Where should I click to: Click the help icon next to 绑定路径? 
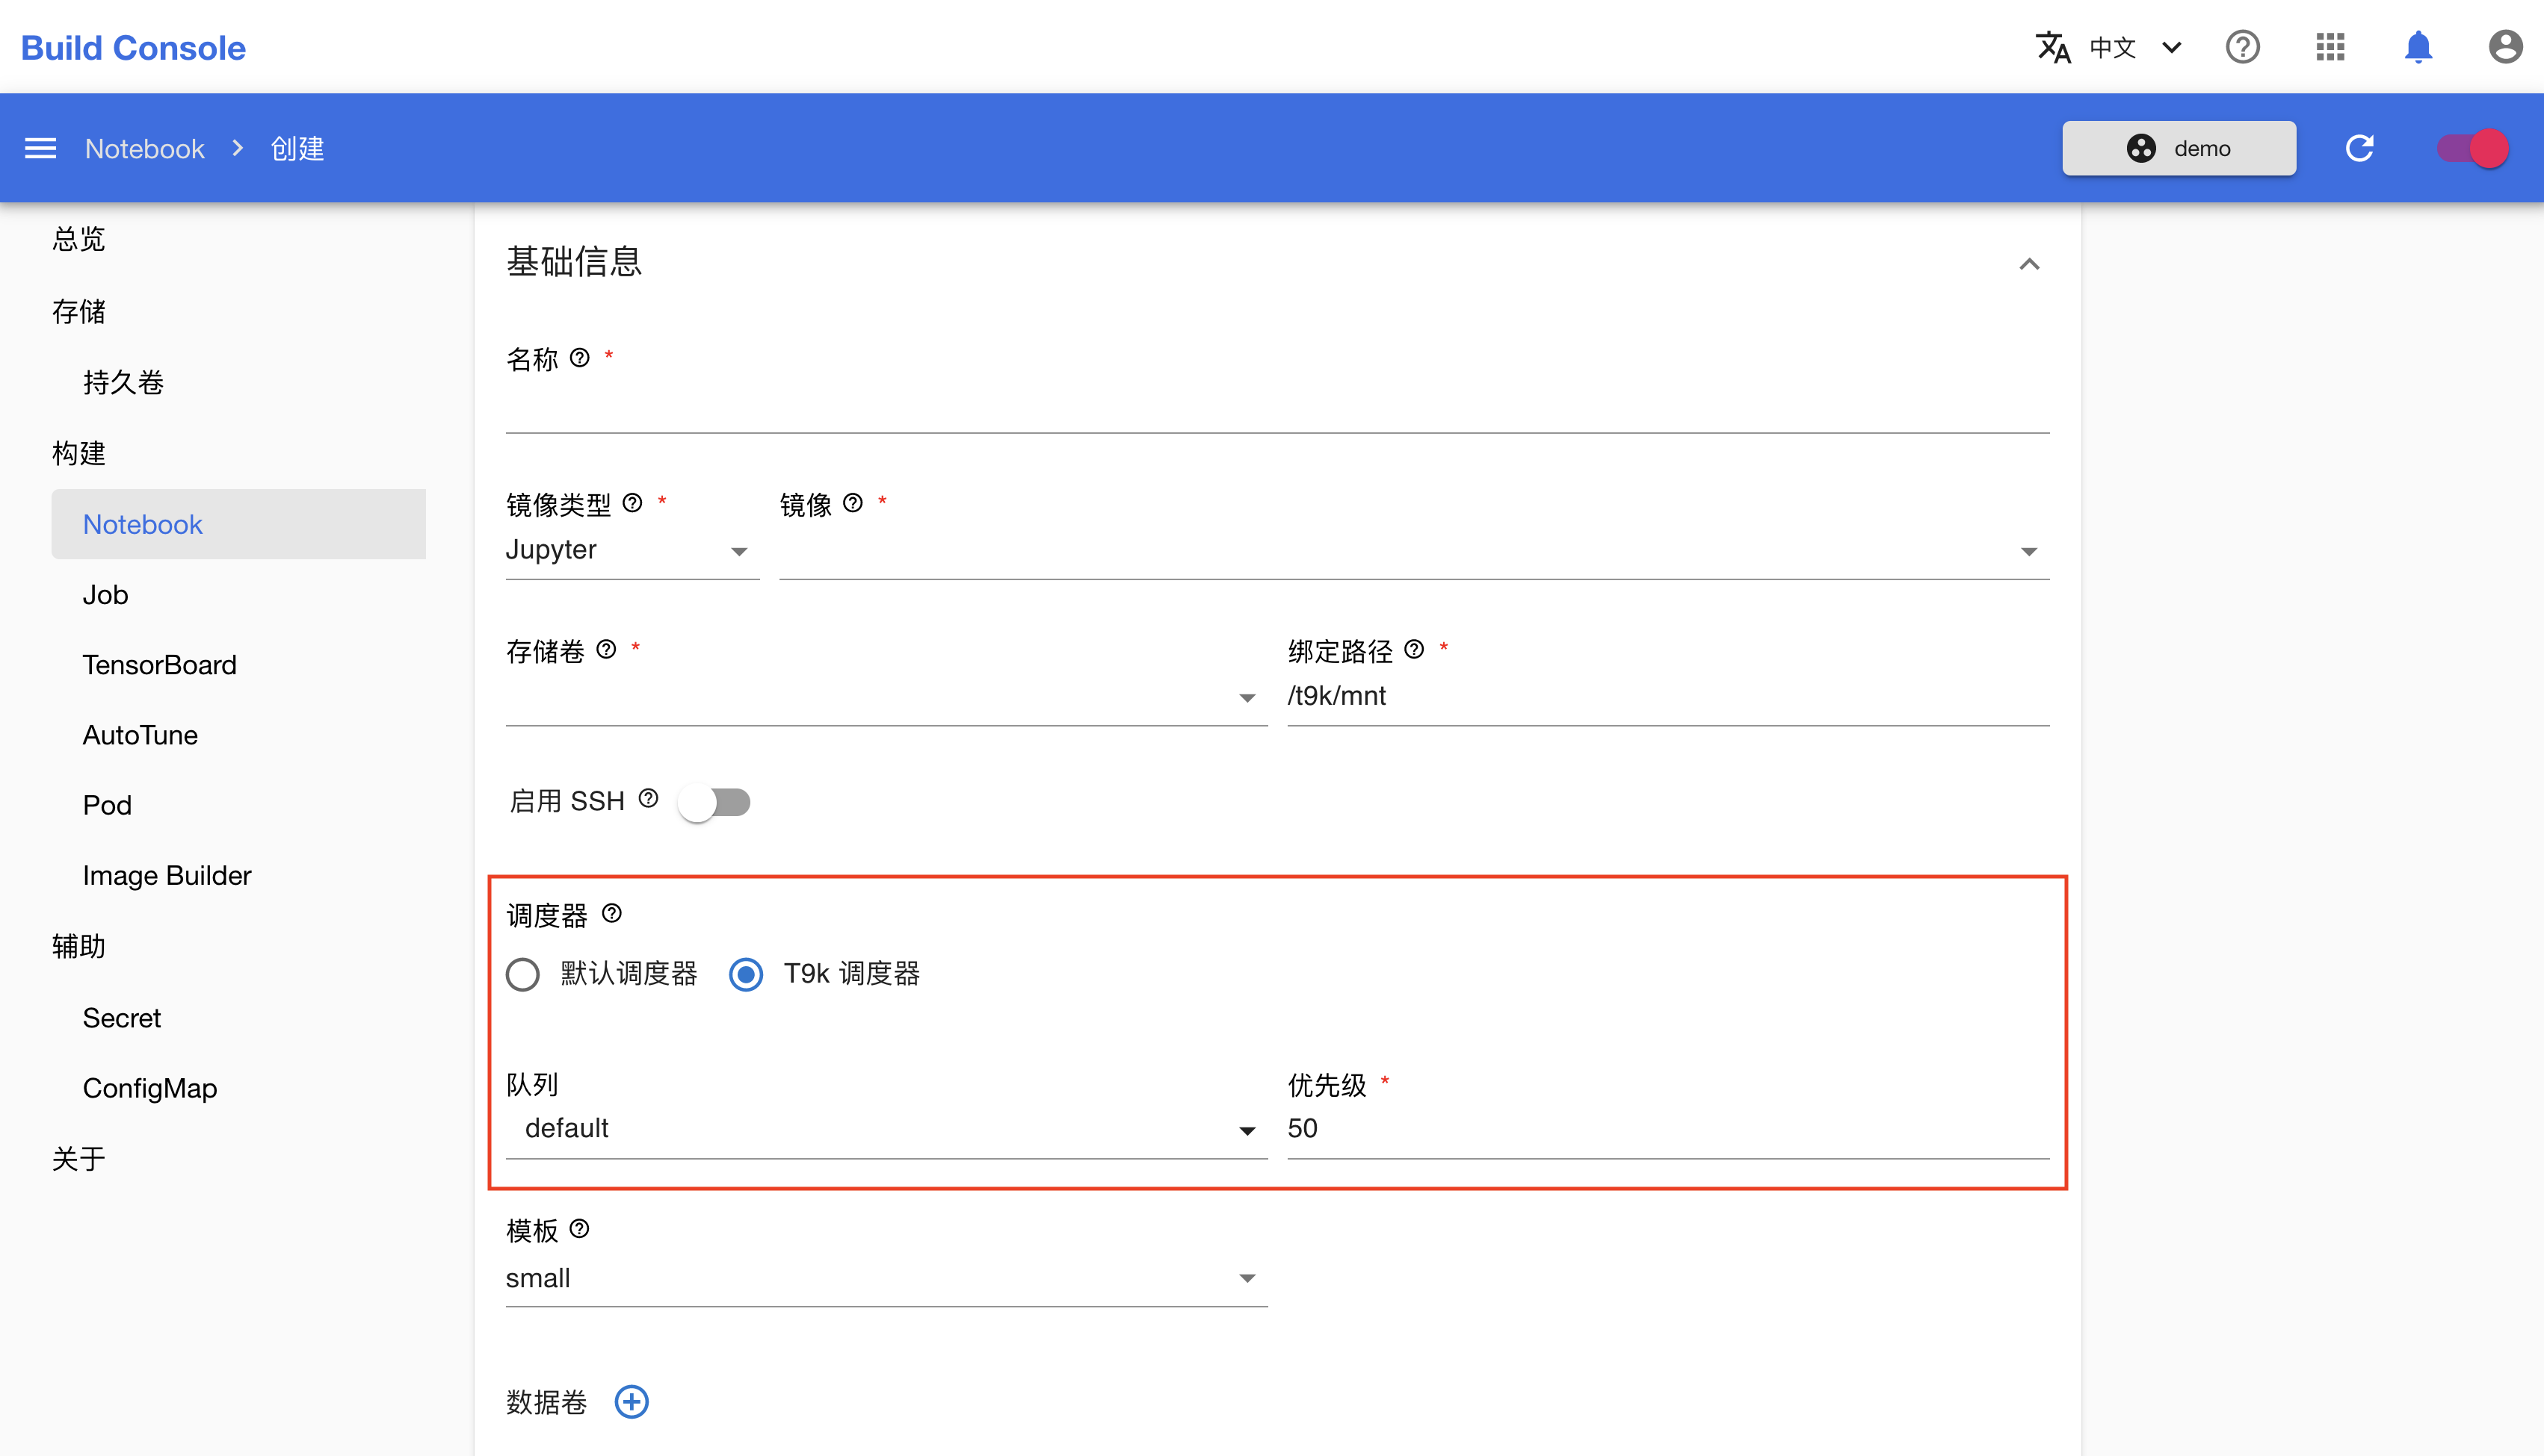(1414, 650)
